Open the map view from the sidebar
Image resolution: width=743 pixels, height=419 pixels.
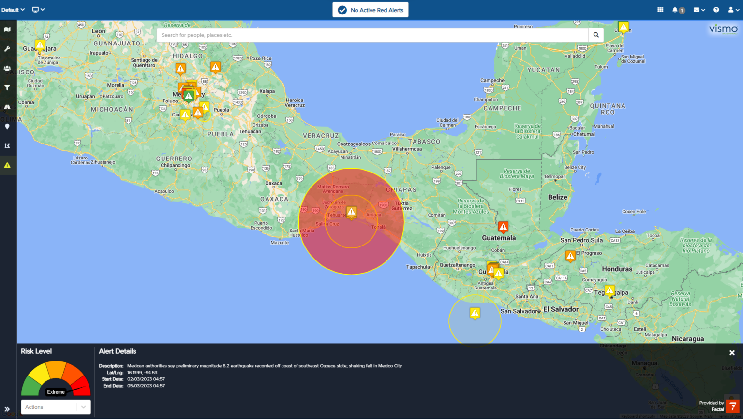pyautogui.click(x=7, y=29)
